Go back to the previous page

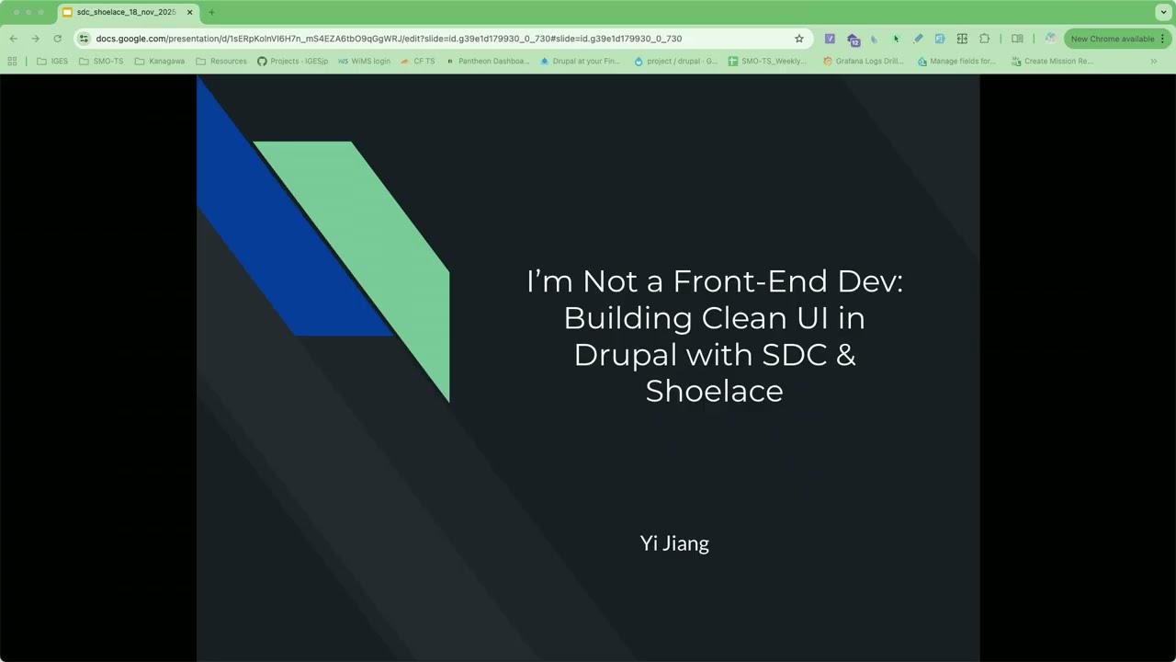[x=13, y=39]
